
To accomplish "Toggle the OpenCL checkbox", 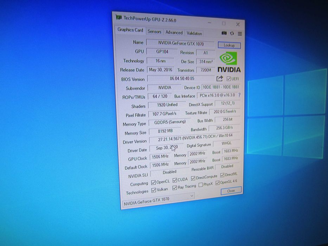I will (x=153, y=182).
